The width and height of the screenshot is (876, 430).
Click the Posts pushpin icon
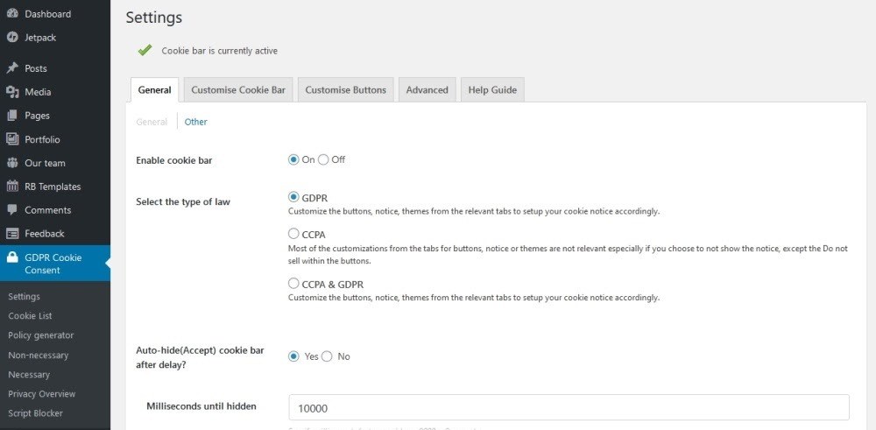12,68
